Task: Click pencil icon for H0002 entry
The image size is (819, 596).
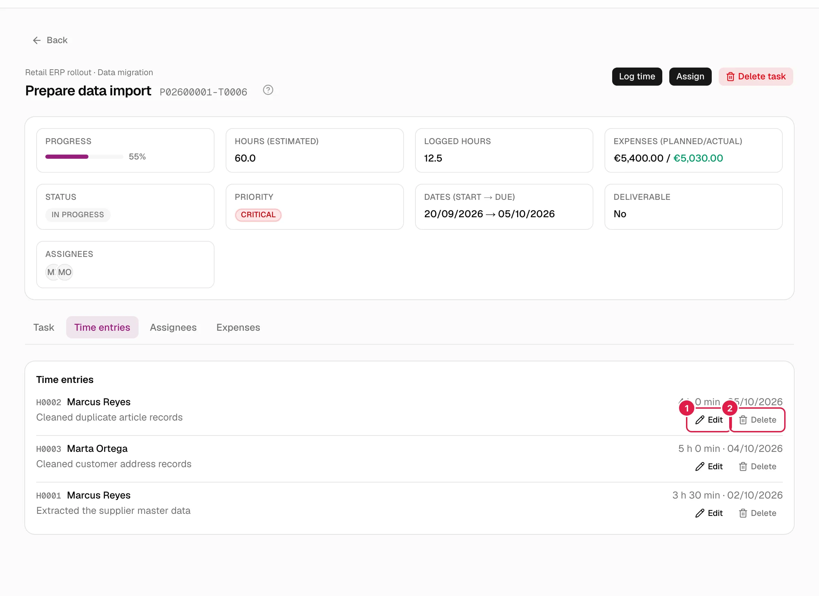Action: [700, 420]
